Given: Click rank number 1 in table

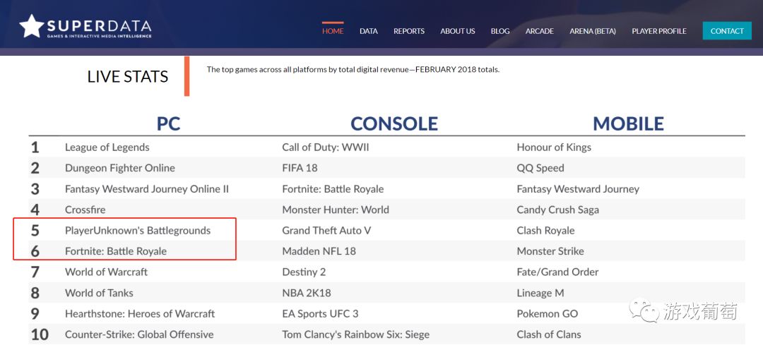Looking at the screenshot, I should 35,147.
